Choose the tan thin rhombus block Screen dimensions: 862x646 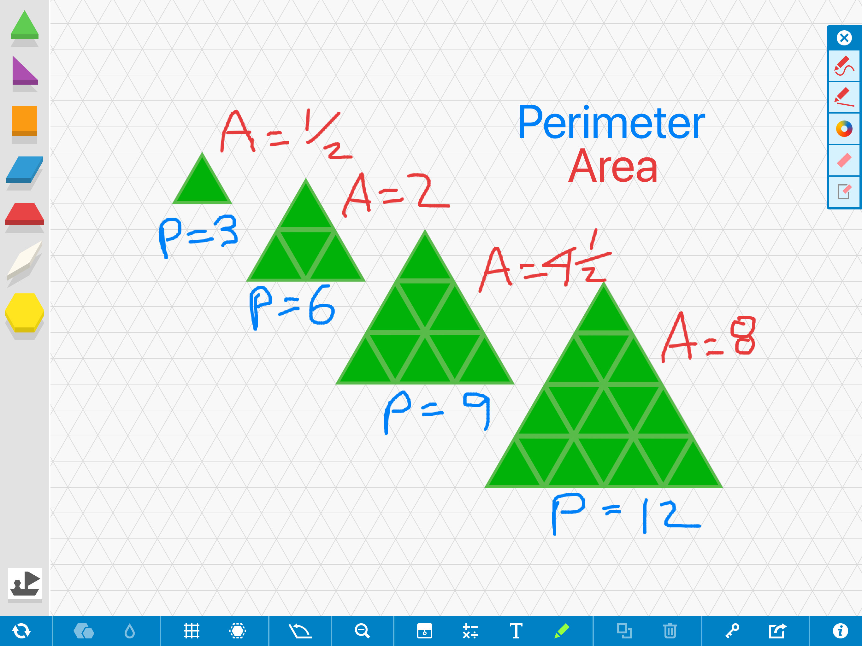tap(24, 260)
